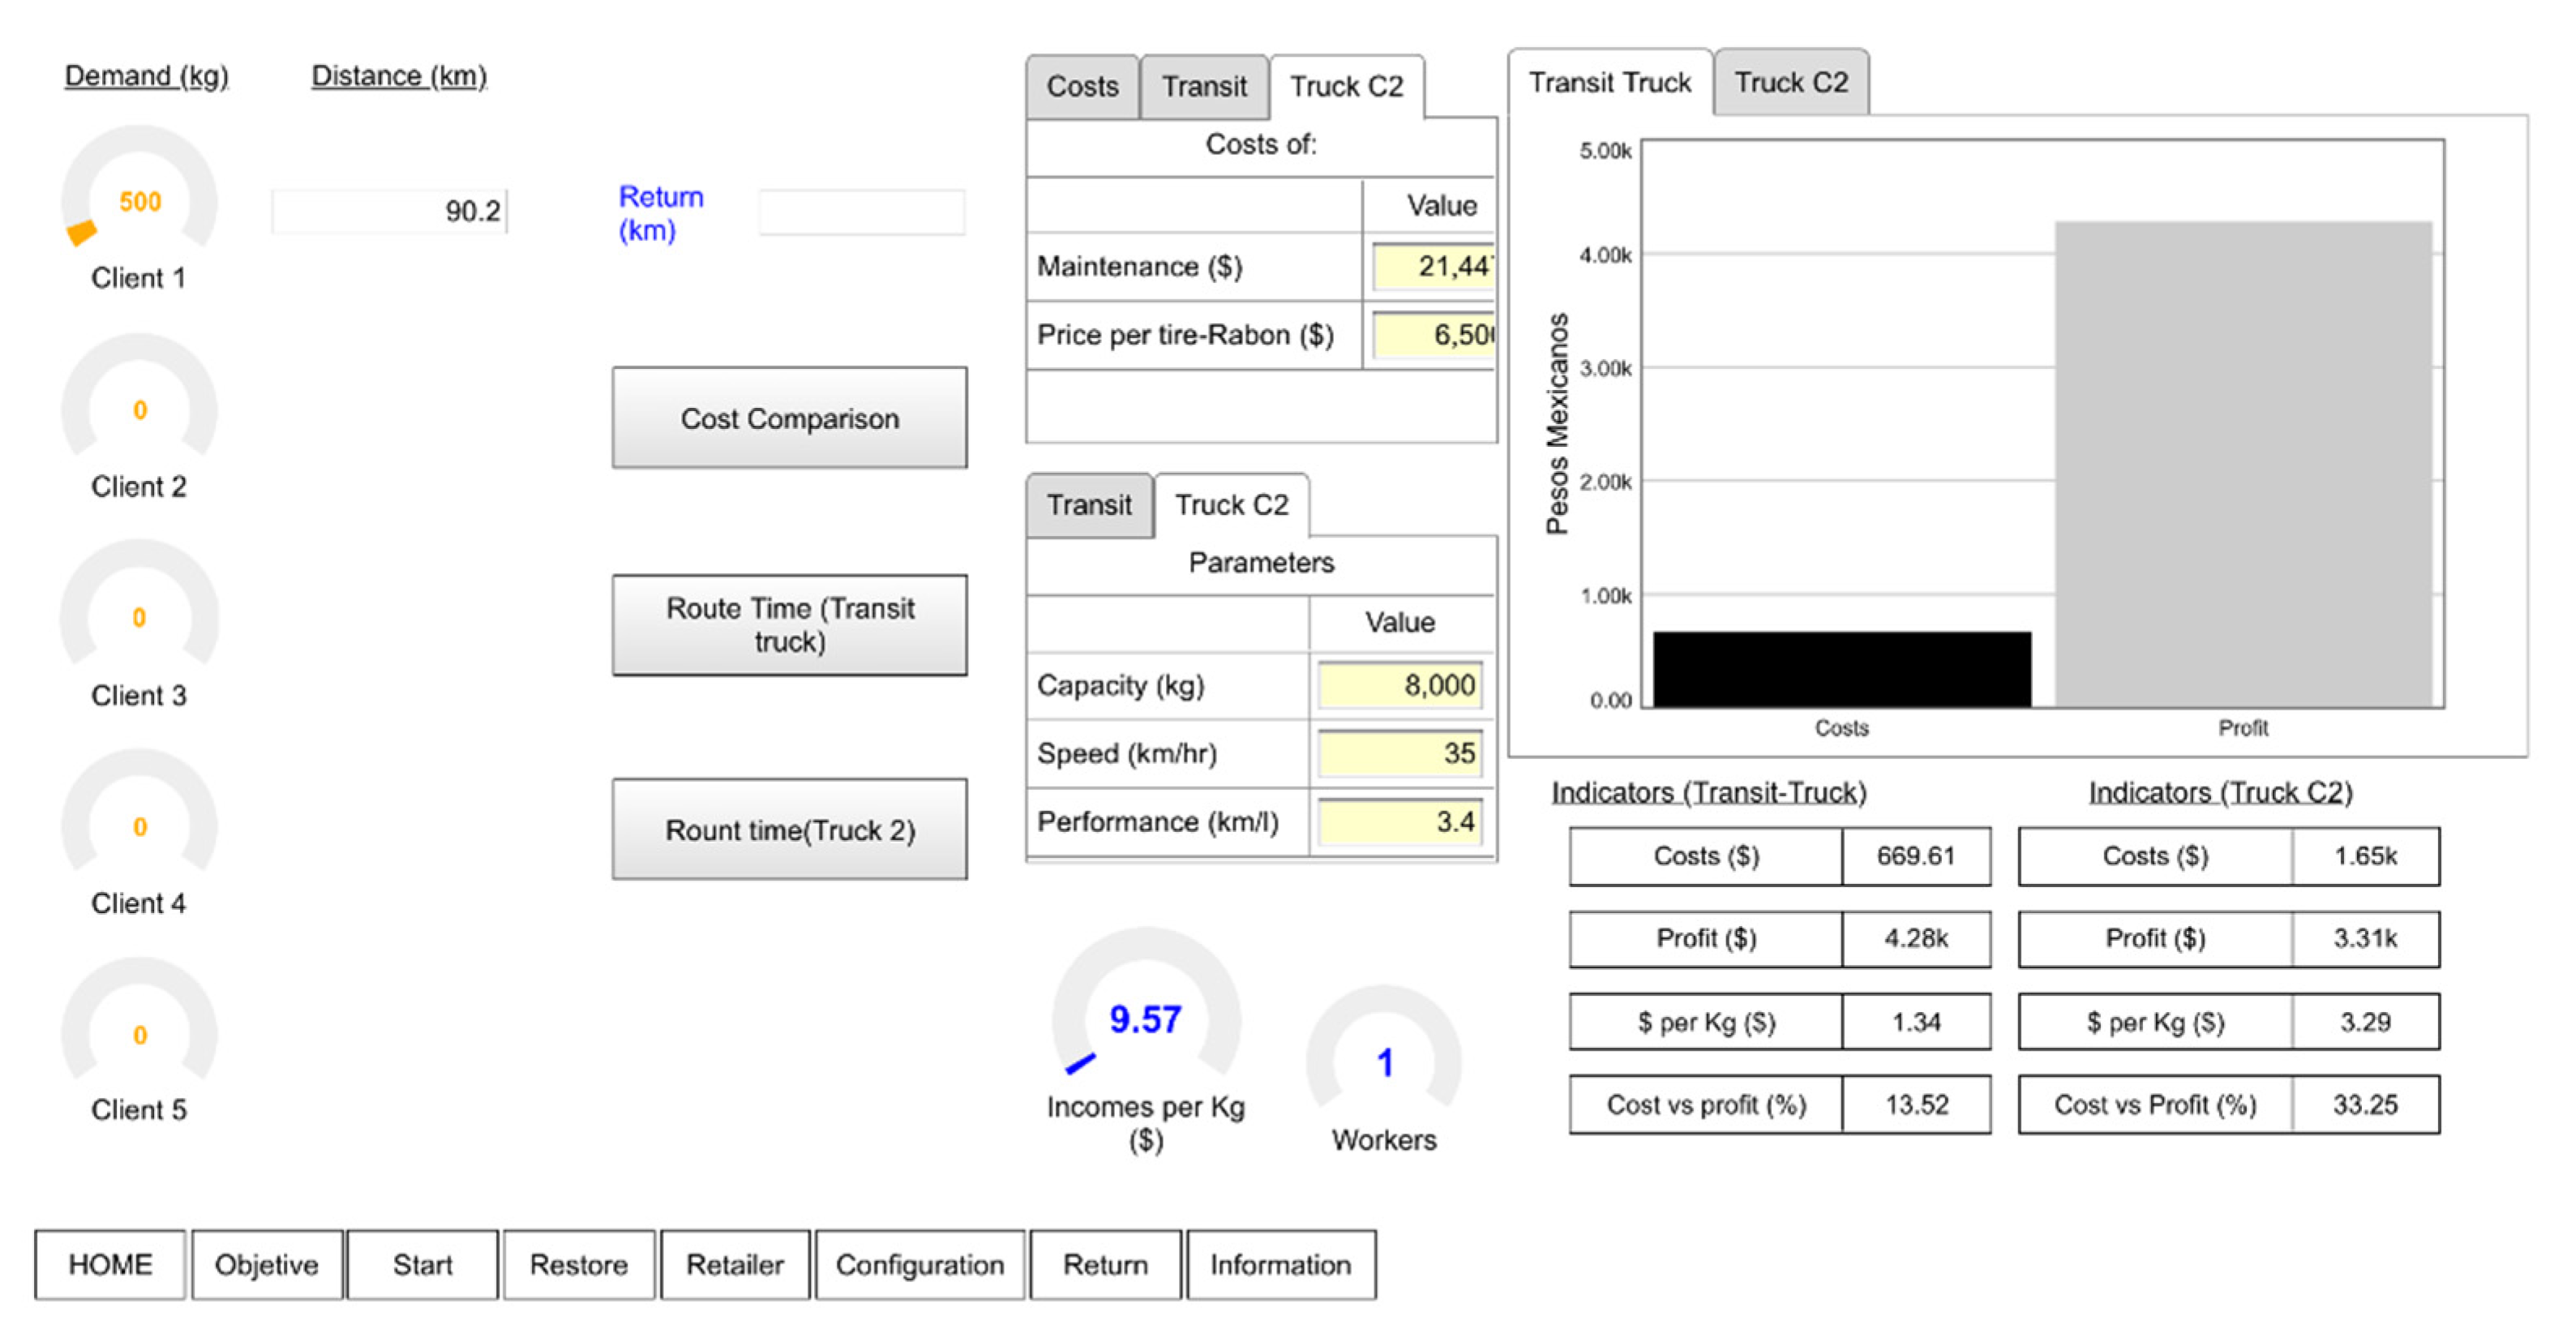Click the Distance input showing 90.2
The width and height of the screenshot is (2576, 1338).
(x=389, y=211)
